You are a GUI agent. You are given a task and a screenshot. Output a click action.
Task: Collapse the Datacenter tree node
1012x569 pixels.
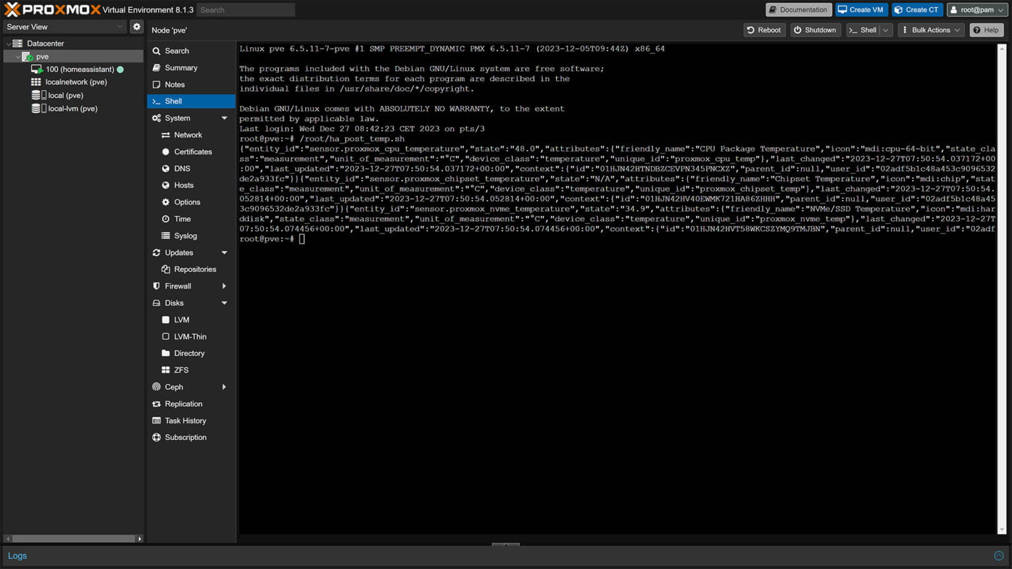[9, 43]
